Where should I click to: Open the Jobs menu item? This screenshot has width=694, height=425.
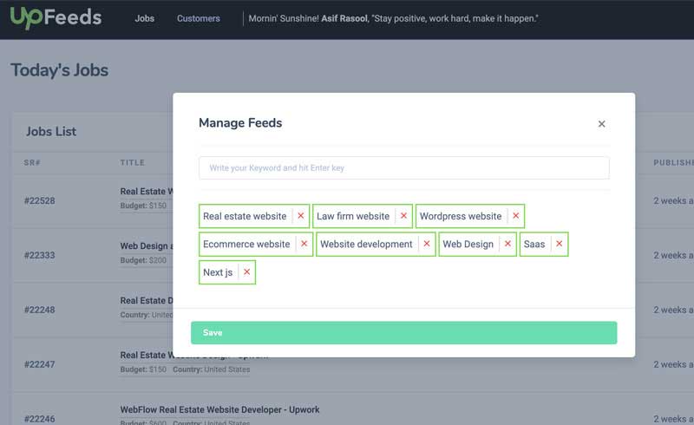click(145, 18)
